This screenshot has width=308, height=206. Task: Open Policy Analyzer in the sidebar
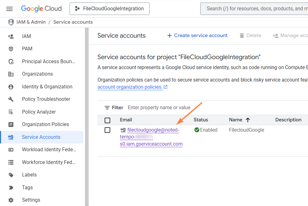(39, 112)
